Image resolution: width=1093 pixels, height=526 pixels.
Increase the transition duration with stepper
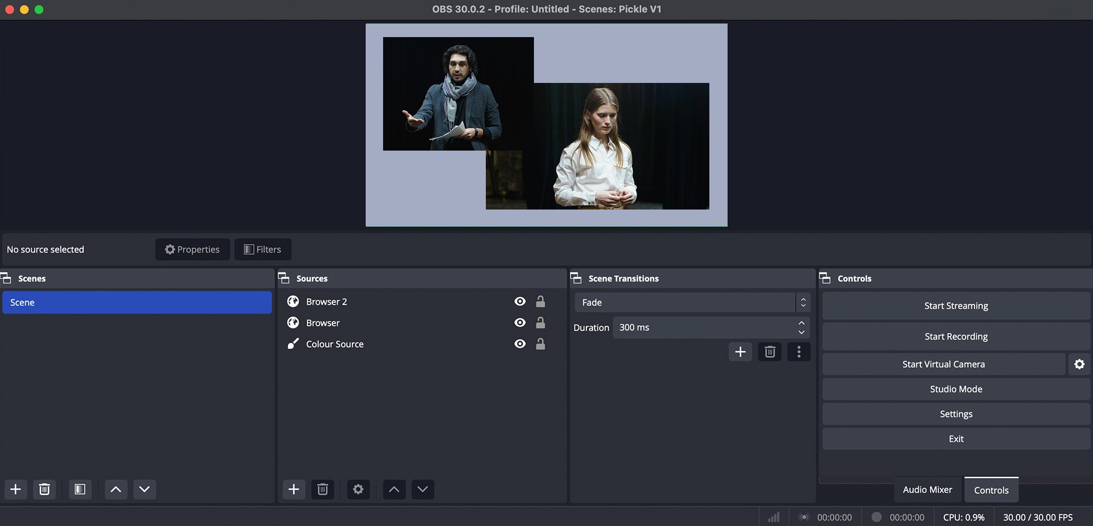point(801,323)
